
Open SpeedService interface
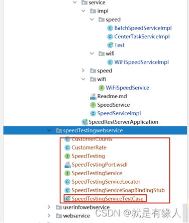(x=114, y=105)
